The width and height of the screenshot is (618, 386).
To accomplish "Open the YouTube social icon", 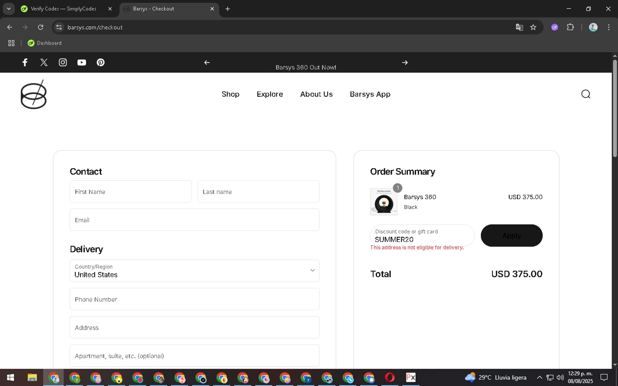I will pos(82,63).
